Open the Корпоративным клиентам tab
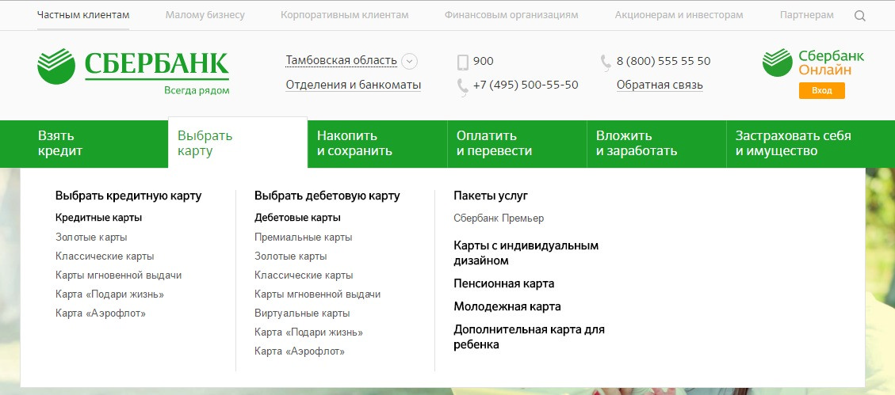This screenshot has width=895, height=395. [x=345, y=15]
